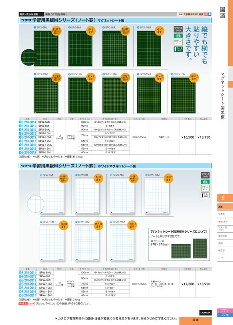Click the SPW-8ML model name in table
The height and width of the screenshot is (325, 233).
coord(45,280)
